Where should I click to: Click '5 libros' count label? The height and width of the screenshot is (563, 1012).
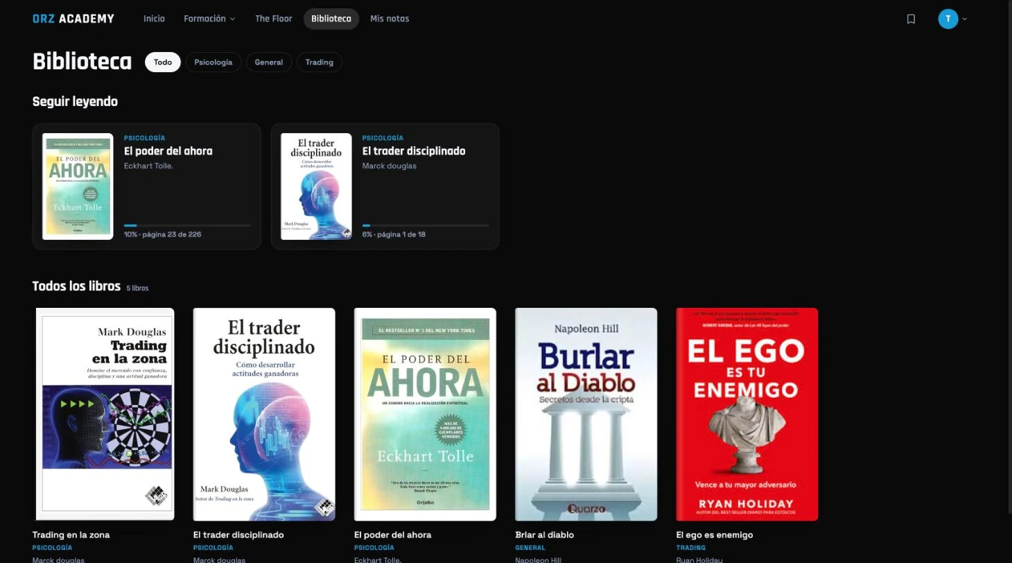137,288
